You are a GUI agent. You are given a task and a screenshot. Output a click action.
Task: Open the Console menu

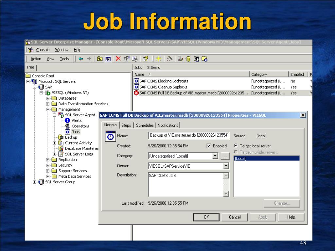click(43, 50)
